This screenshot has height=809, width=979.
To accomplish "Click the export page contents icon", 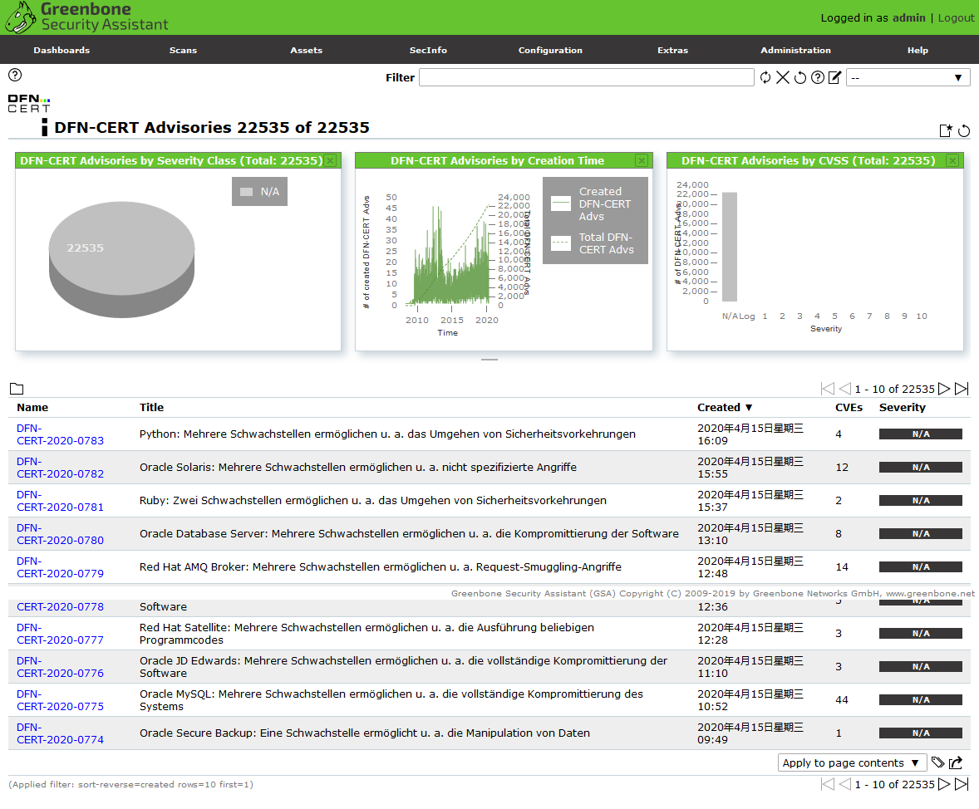I will (956, 762).
